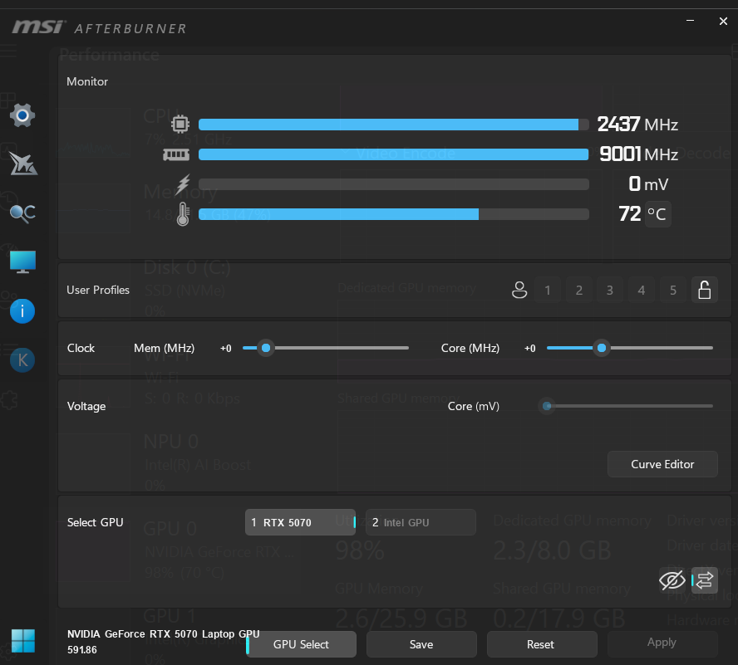Viewport: 738px width, 665px height.
Task: Click the Select GPU label
Action: point(95,522)
